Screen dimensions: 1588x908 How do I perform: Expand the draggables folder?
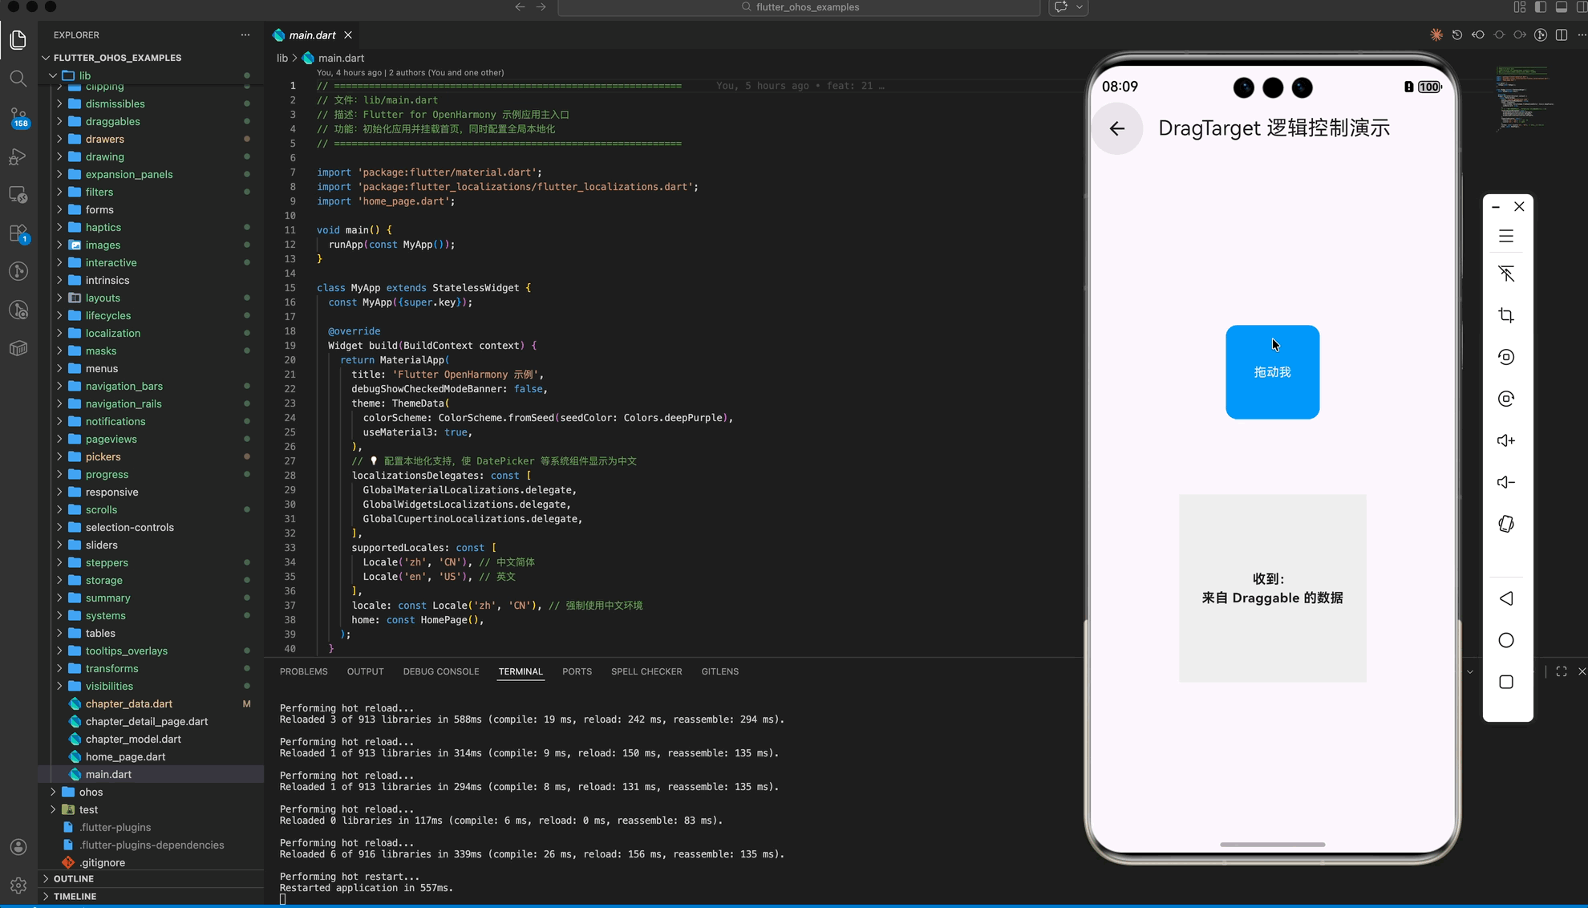point(112,121)
